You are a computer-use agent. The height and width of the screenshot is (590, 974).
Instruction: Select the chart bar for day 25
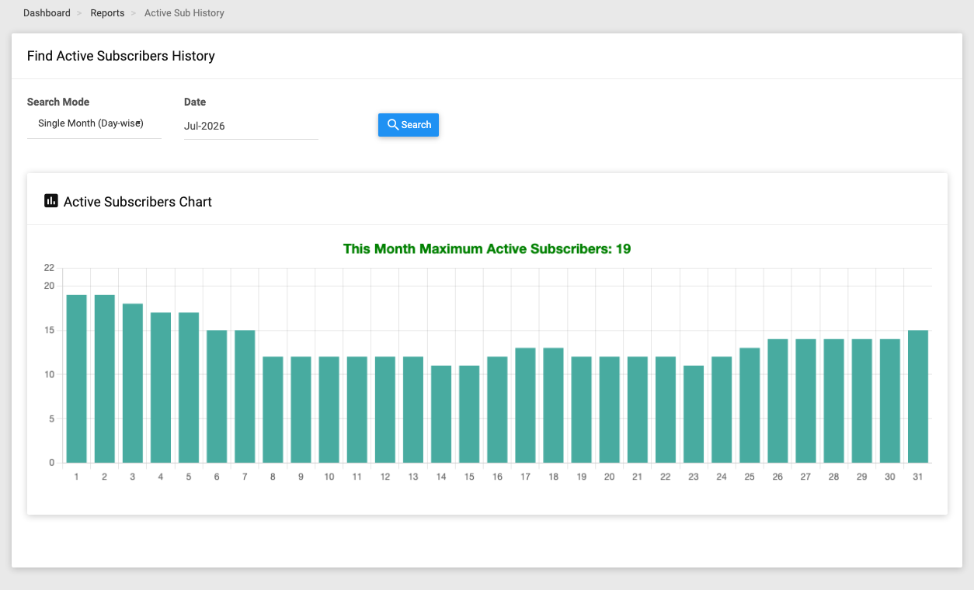750,405
